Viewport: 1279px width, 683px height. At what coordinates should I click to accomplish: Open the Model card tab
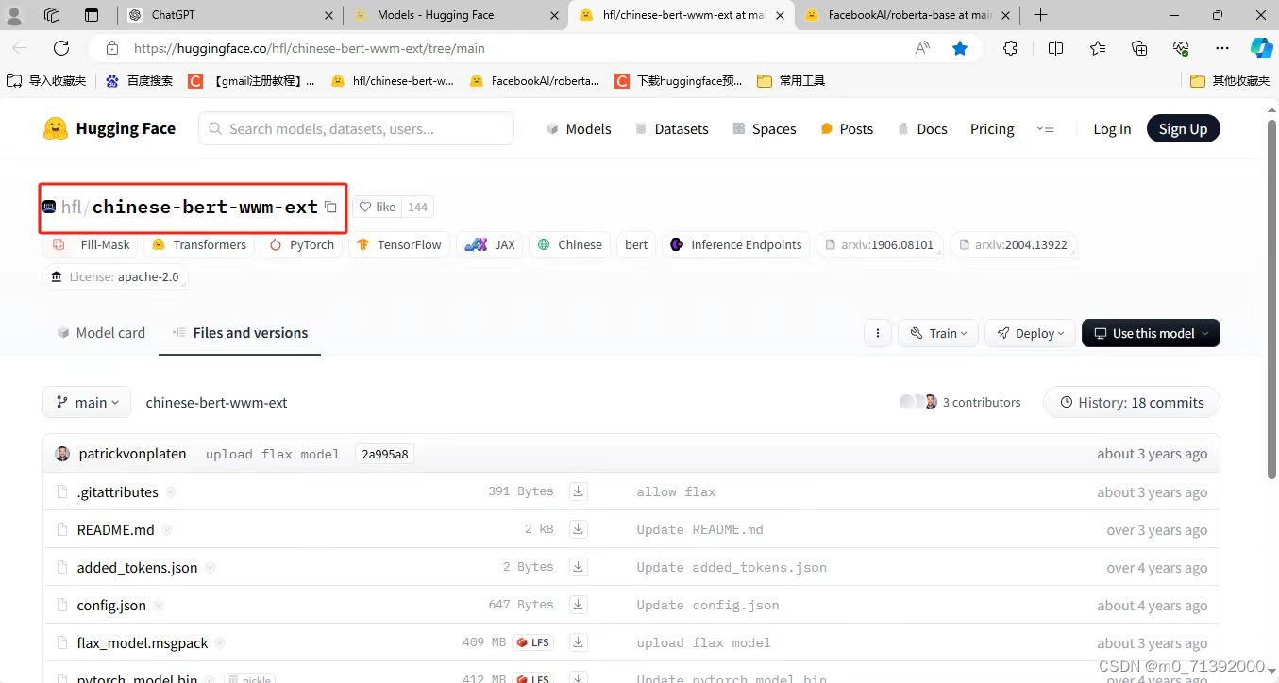click(101, 333)
